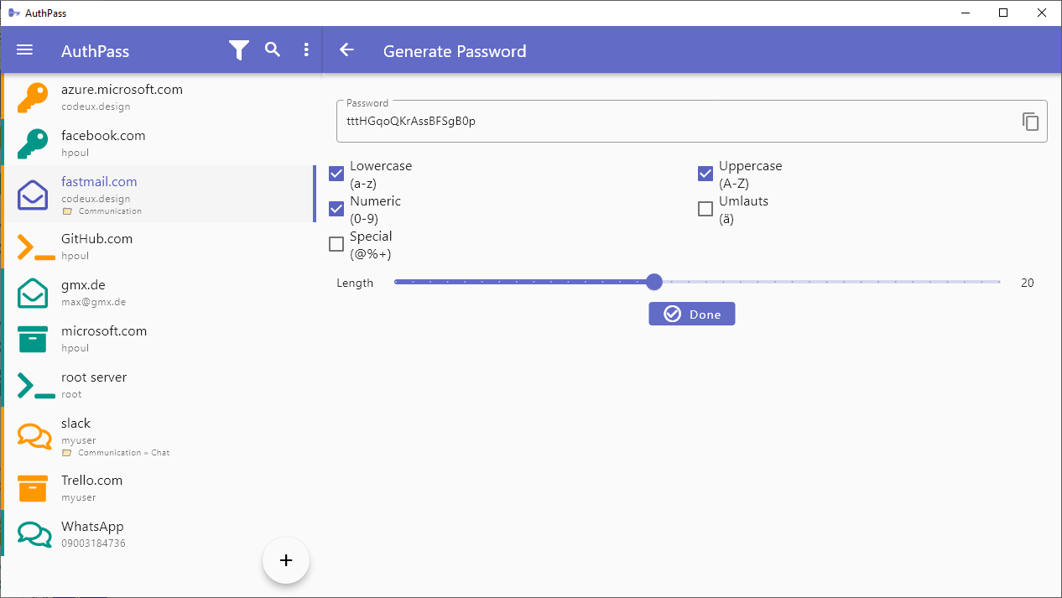Go back using the arrow icon
The image size is (1062, 598).
point(346,50)
